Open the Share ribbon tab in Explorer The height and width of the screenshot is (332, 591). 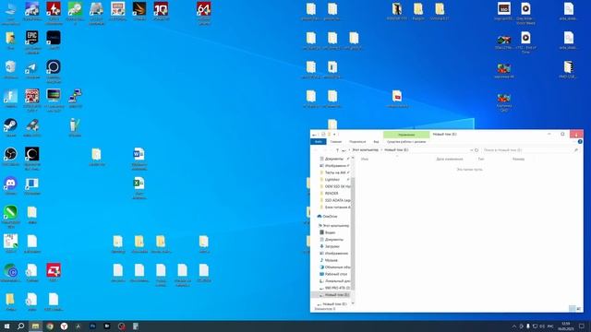click(357, 141)
